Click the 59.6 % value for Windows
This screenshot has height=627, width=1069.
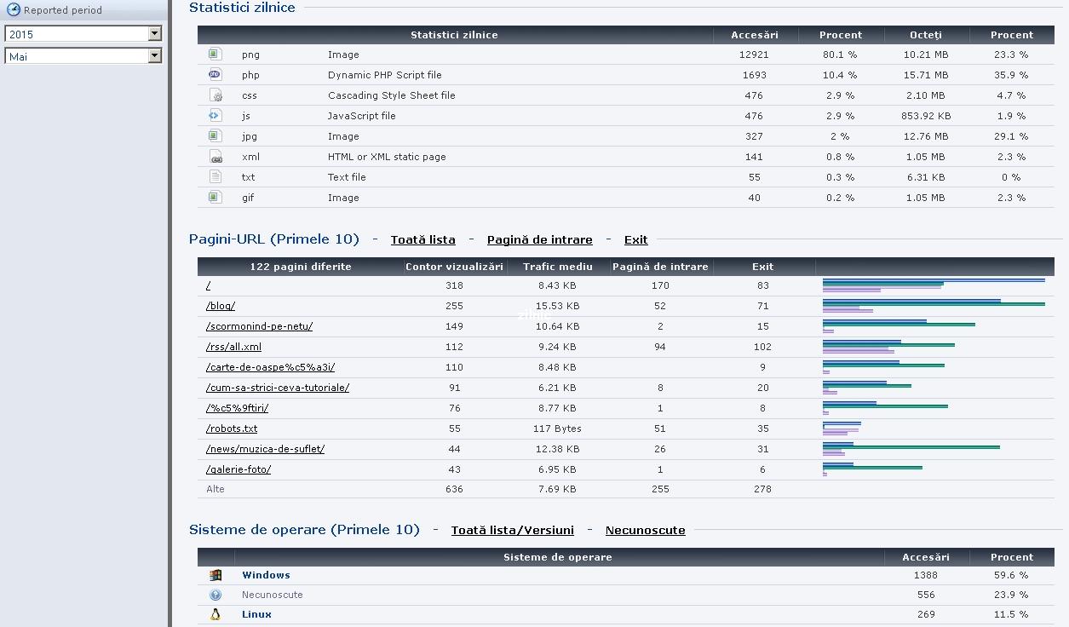[1011, 575]
